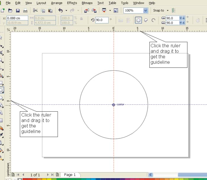The width and height of the screenshot is (207, 180).
Task: Click the Open folder icon
Action: click(x=10, y=10)
